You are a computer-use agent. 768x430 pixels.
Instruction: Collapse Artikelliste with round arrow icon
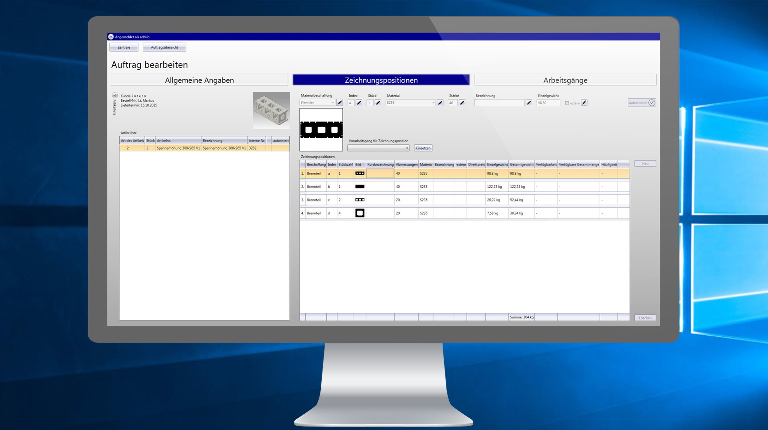point(115,95)
